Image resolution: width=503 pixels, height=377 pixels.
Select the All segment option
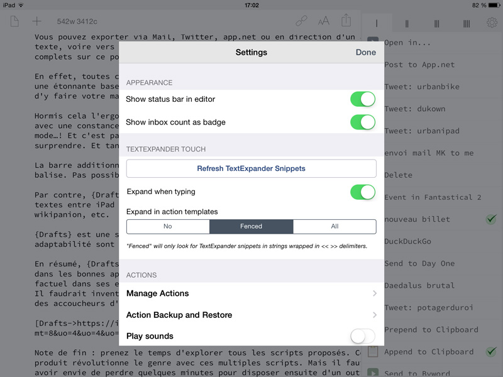click(334, 226)
